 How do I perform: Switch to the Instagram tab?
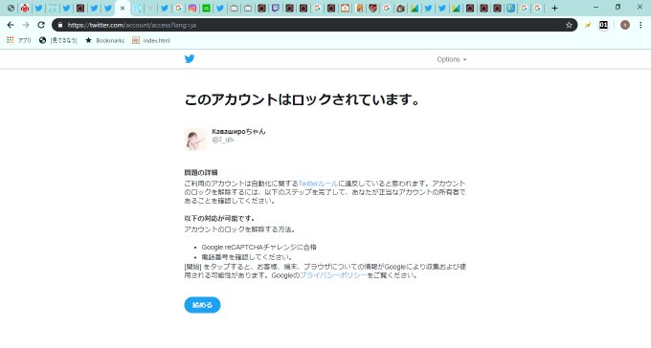click(192, 8)
